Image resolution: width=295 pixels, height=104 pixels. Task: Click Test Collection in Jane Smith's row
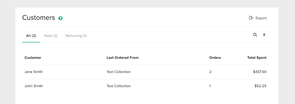pos(119,72)
